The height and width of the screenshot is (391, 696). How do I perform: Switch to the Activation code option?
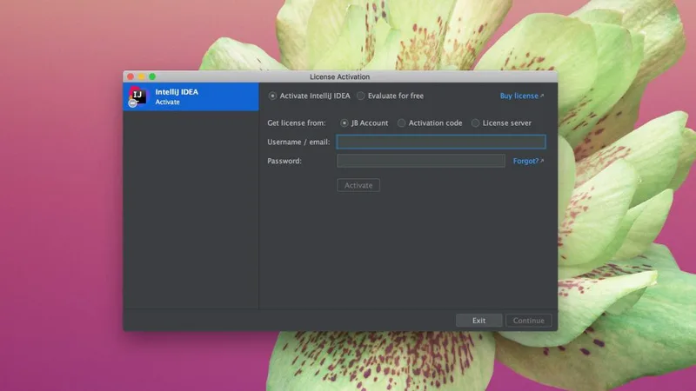pos(402,123)
